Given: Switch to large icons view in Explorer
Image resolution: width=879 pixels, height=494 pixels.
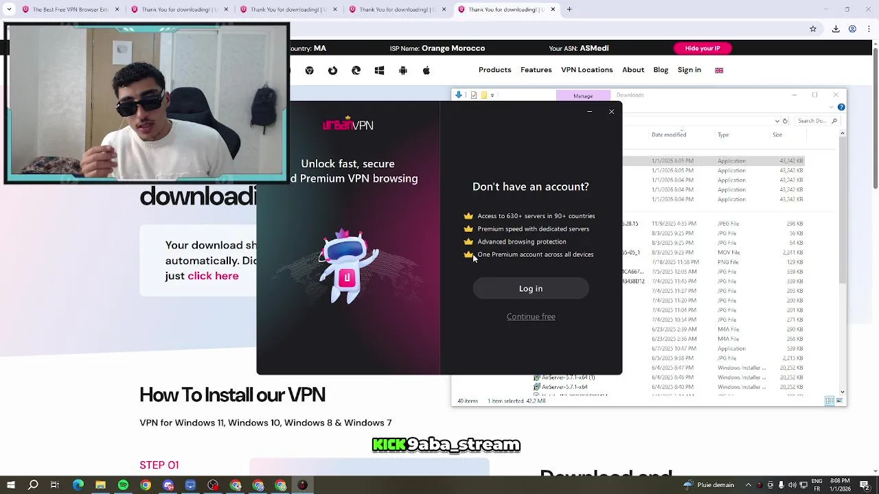Looking at the screenshot, I should pyautogui.click(x=839, y=401).
